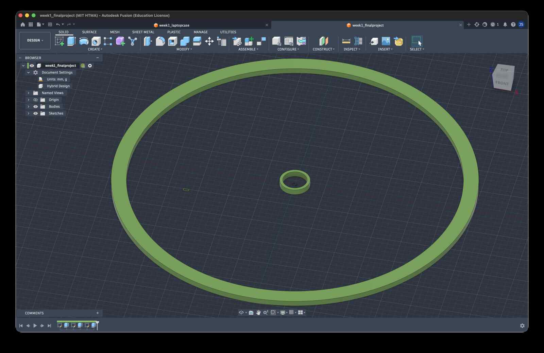The width and height of the screenshot is (544, 353).
Task: Switch to the MESH tab
Action: point(115,32)
